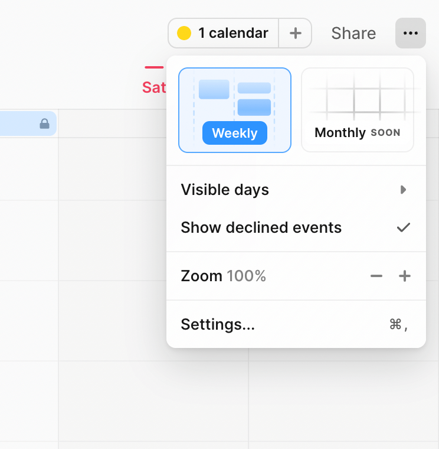
Task: Click the SOON badge on Monthly
Action: [x=385, y=133]
